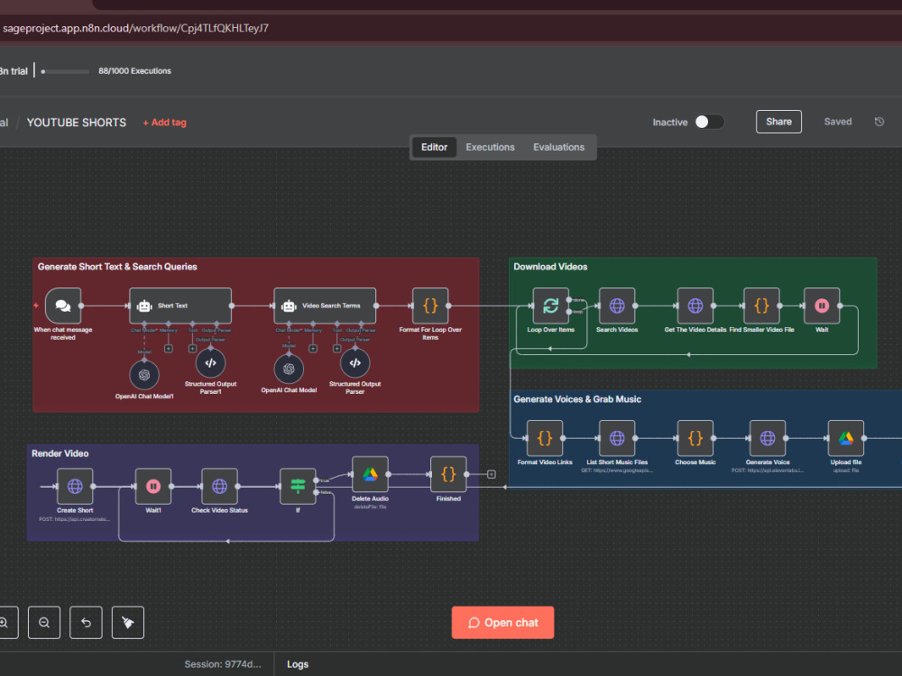Viewport: 902px width, 676px height.
Task: Open the Delete Audio Google Drive node
Action: [370, 474]
